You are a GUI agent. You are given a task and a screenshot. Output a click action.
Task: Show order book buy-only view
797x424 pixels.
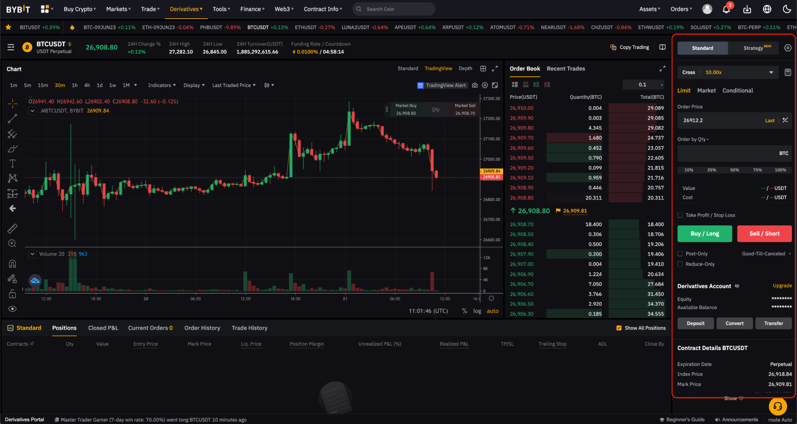[x=536, y=85]
